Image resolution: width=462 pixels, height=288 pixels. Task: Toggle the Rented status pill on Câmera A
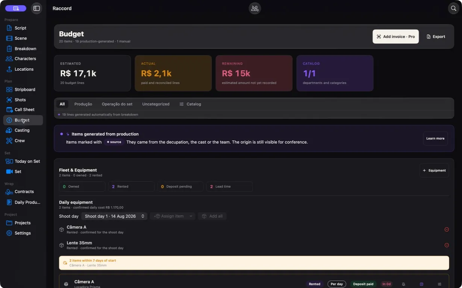(x=315, y=284)
